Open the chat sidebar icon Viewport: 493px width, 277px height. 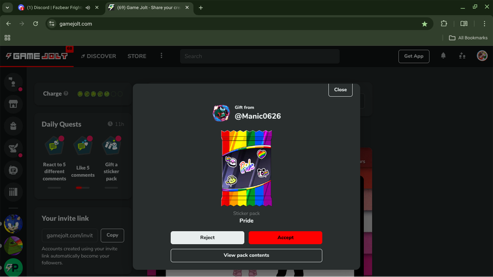(13, 82)
